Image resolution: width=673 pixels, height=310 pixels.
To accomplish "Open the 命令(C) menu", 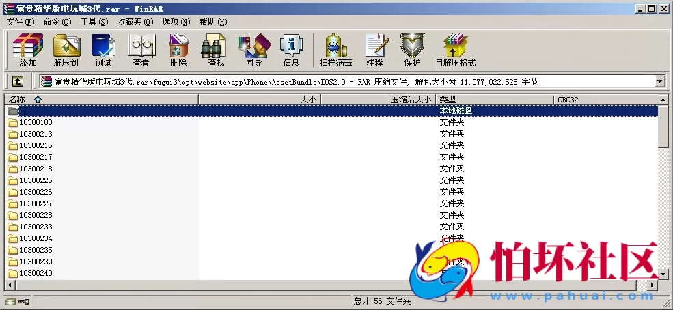I will coord(57,22).
